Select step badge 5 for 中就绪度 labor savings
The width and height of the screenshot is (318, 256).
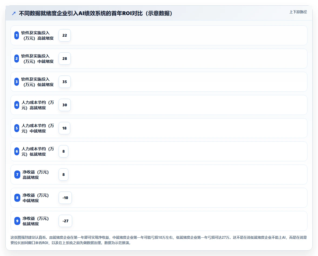(x=17, y=128)
